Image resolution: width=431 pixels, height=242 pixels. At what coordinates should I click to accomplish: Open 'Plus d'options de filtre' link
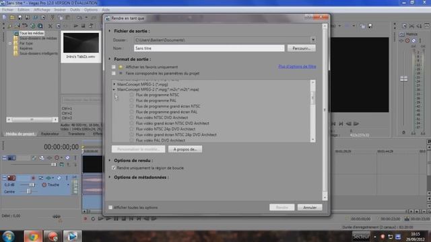297,67
